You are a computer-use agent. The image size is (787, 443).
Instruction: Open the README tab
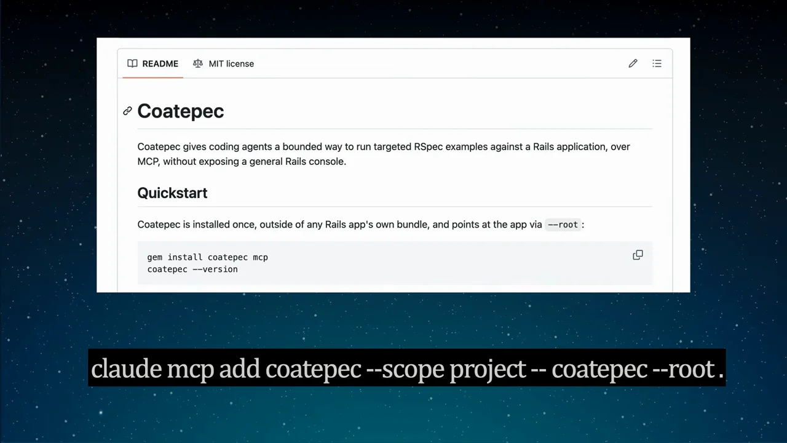coord(152,63)
